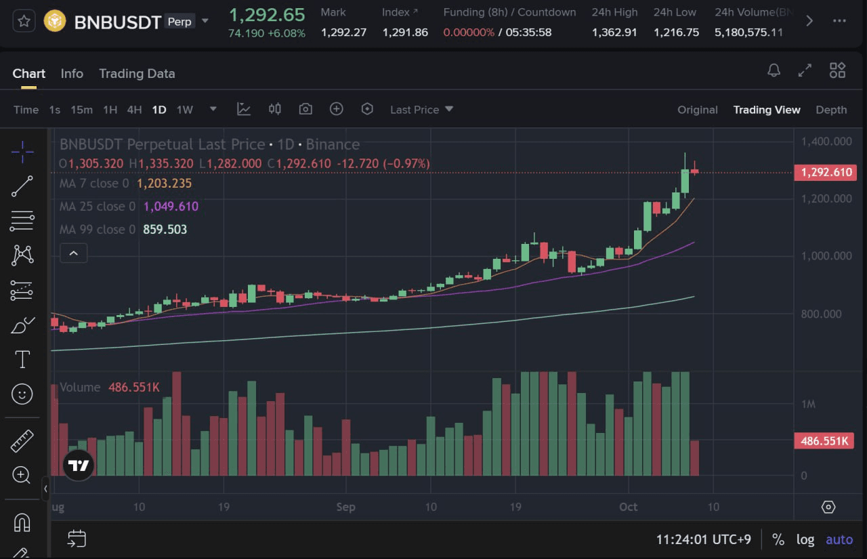Open the Last Price dropdown
The image size is (867, 559).
tap(421, 110)
